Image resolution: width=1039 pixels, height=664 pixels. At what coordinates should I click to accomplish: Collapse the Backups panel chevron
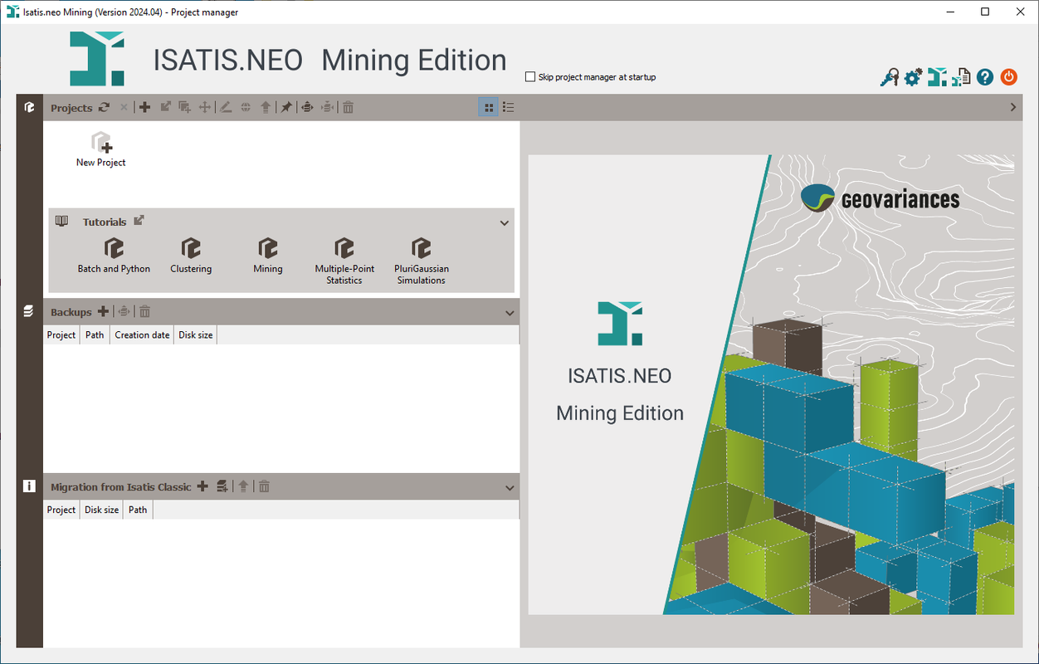pos(510,313)
